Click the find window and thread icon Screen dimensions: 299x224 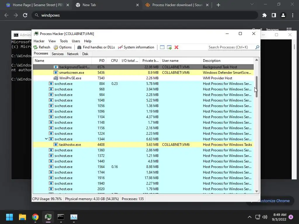pos(169,47)
